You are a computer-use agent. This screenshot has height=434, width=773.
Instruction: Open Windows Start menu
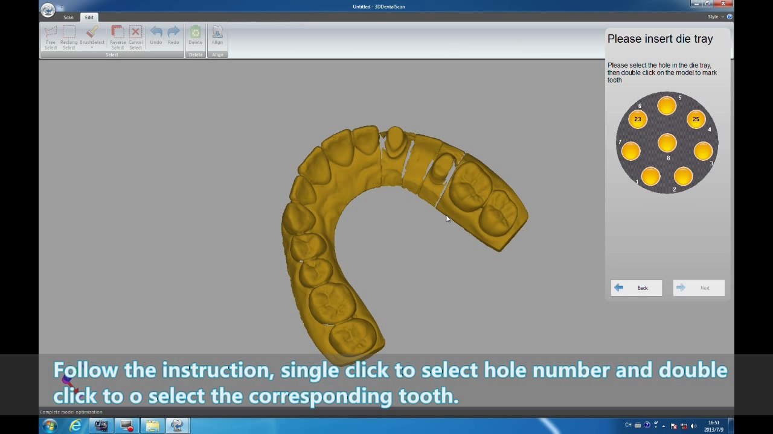(x=50, y=426)
